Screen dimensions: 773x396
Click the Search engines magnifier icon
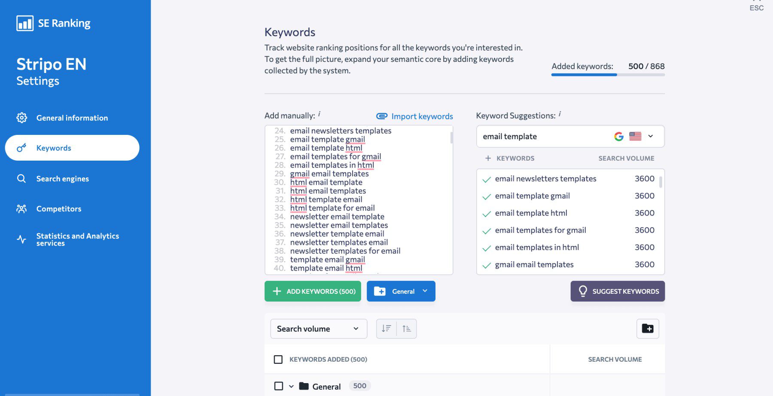click(x=21, y=179)
